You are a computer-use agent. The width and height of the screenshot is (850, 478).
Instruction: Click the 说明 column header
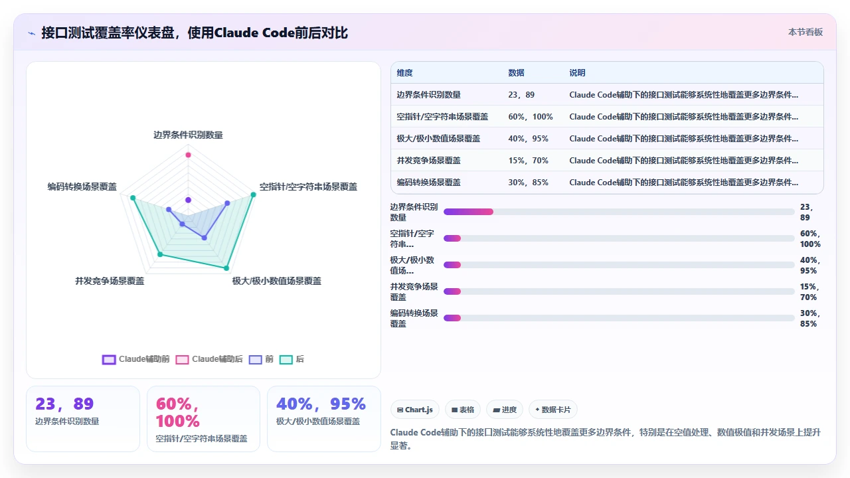click(x=577, y=73)
